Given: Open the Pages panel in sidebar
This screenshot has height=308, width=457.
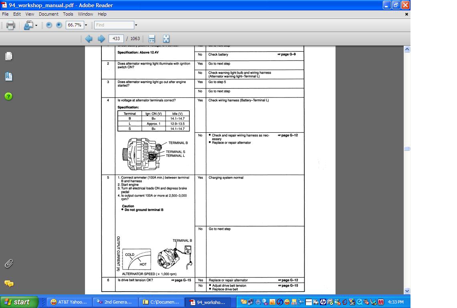Looking at the screenshot, I should 9,56.
